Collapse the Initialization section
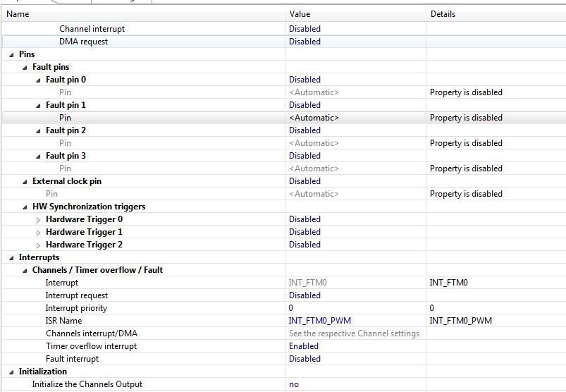566x392 pixels. coord(12,372)
